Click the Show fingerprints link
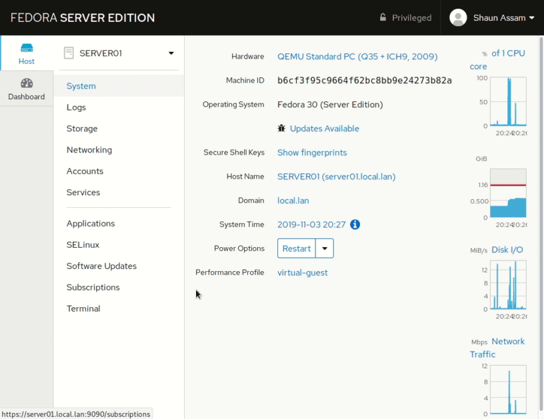Viewport: 544px width, 419px height. pyautogui.click(x=312, y=153)
